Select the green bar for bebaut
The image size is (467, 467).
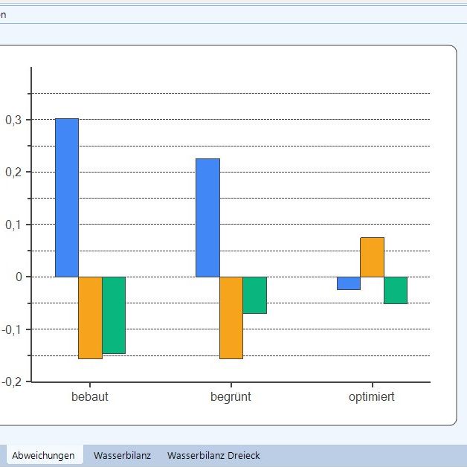114,315
